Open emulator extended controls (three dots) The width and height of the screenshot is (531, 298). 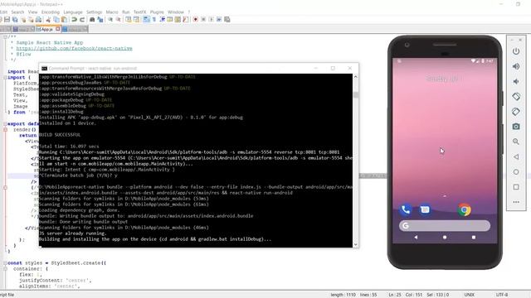[x=516, y=202]
